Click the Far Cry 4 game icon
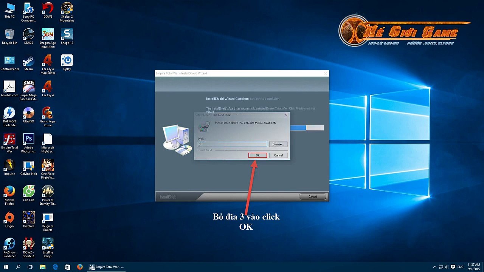 click(x=48, y=89)
